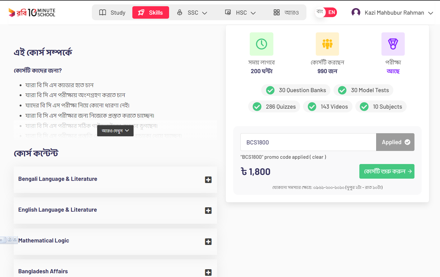Viewport: 440px width, 277px height.
Task: Click the Applied promo button
Action: (395, 142)
